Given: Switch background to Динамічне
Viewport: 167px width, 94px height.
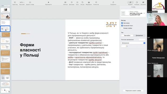Looking at the screenshot, I should coord(139,36).
